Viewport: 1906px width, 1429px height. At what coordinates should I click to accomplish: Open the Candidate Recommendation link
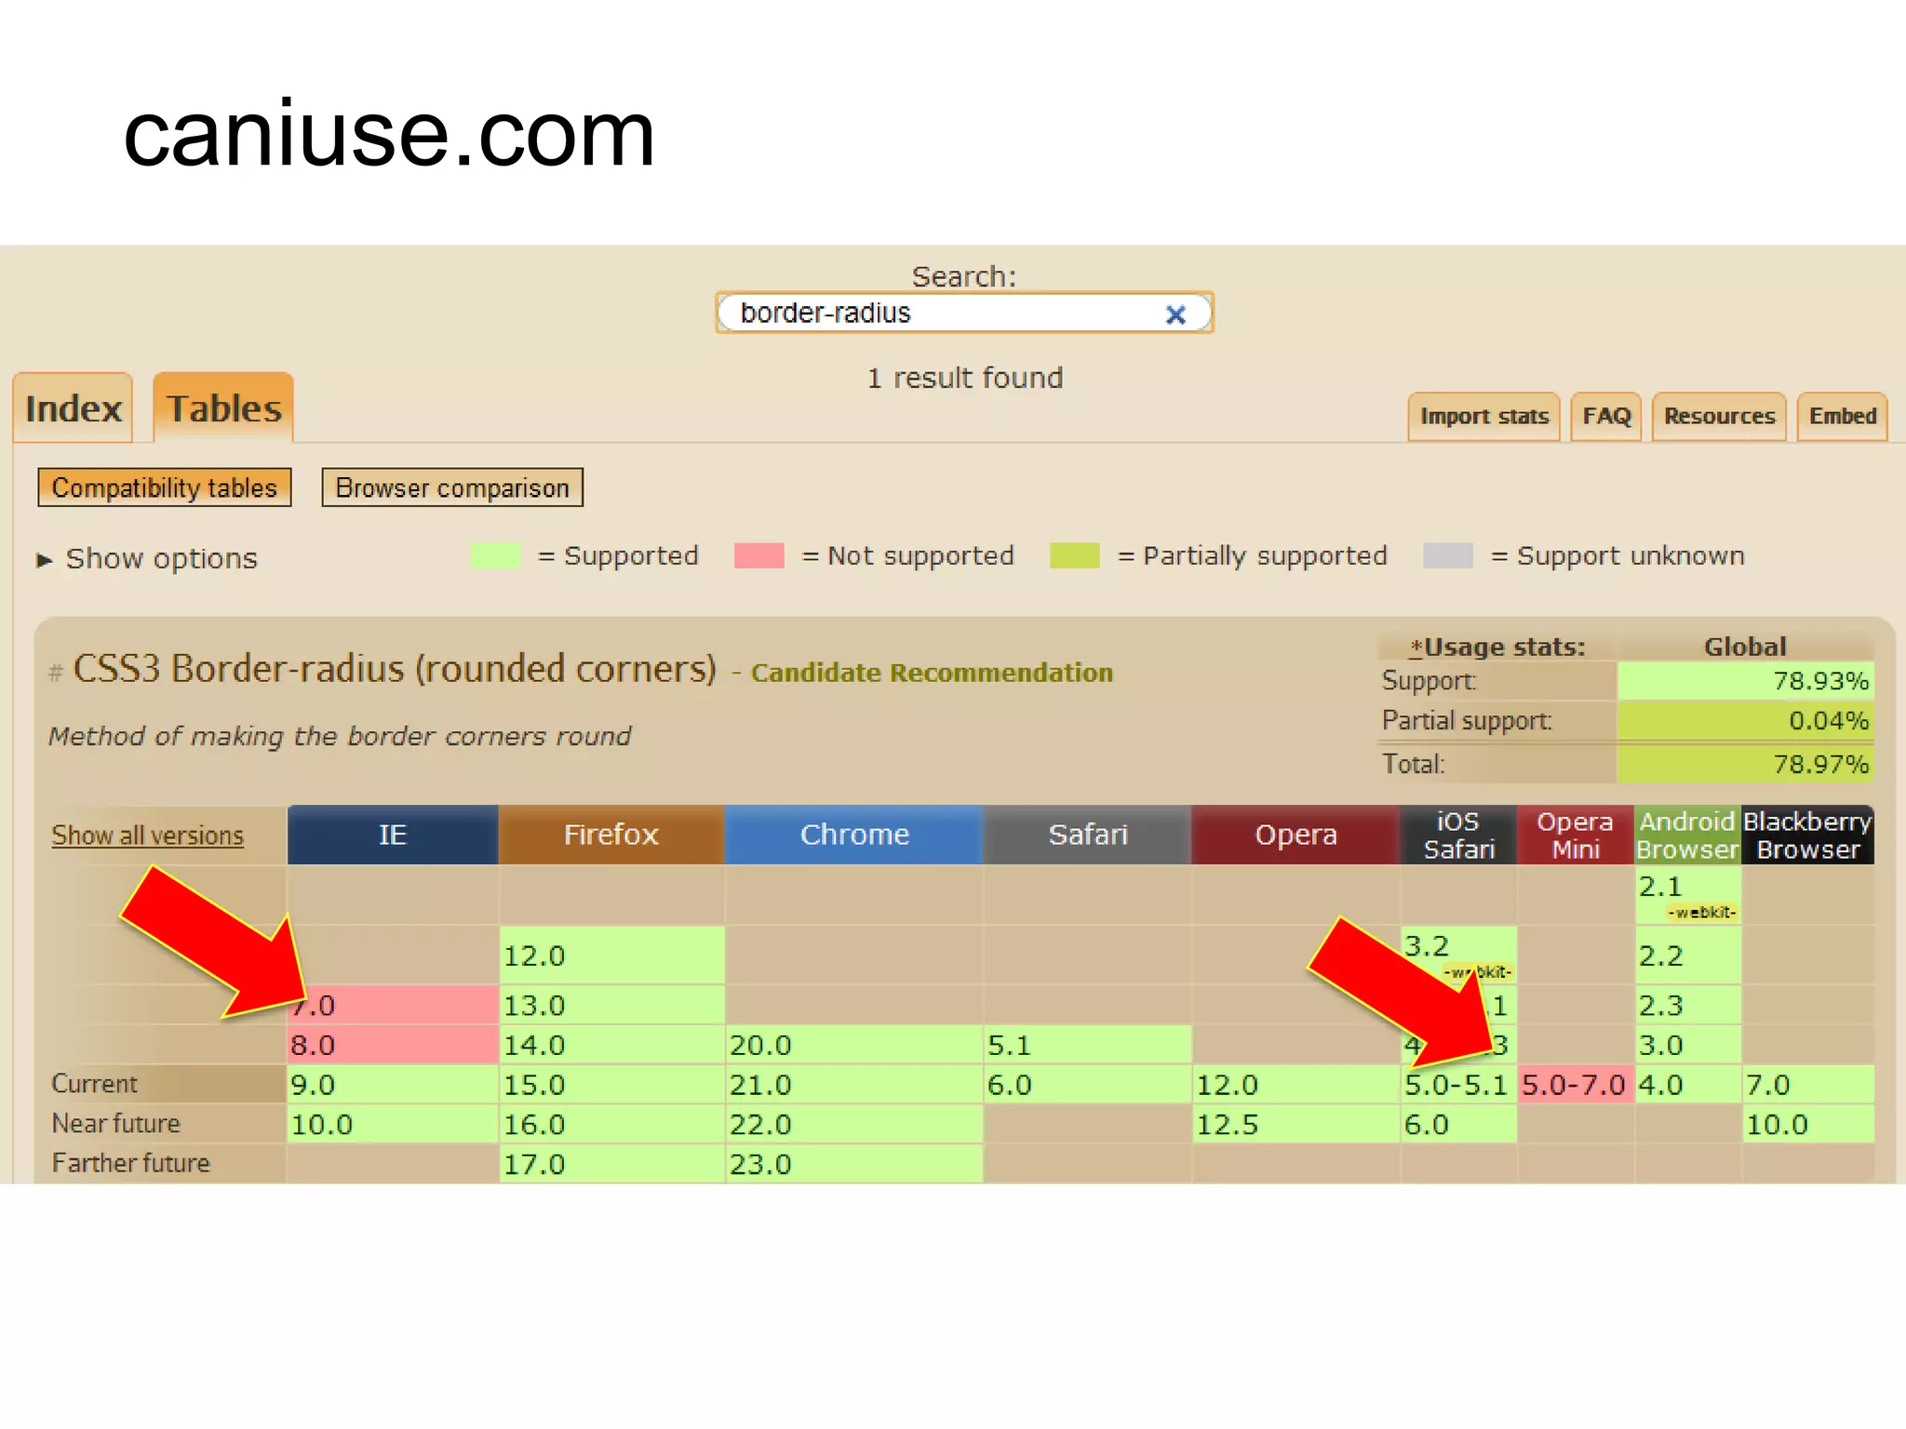932,673
